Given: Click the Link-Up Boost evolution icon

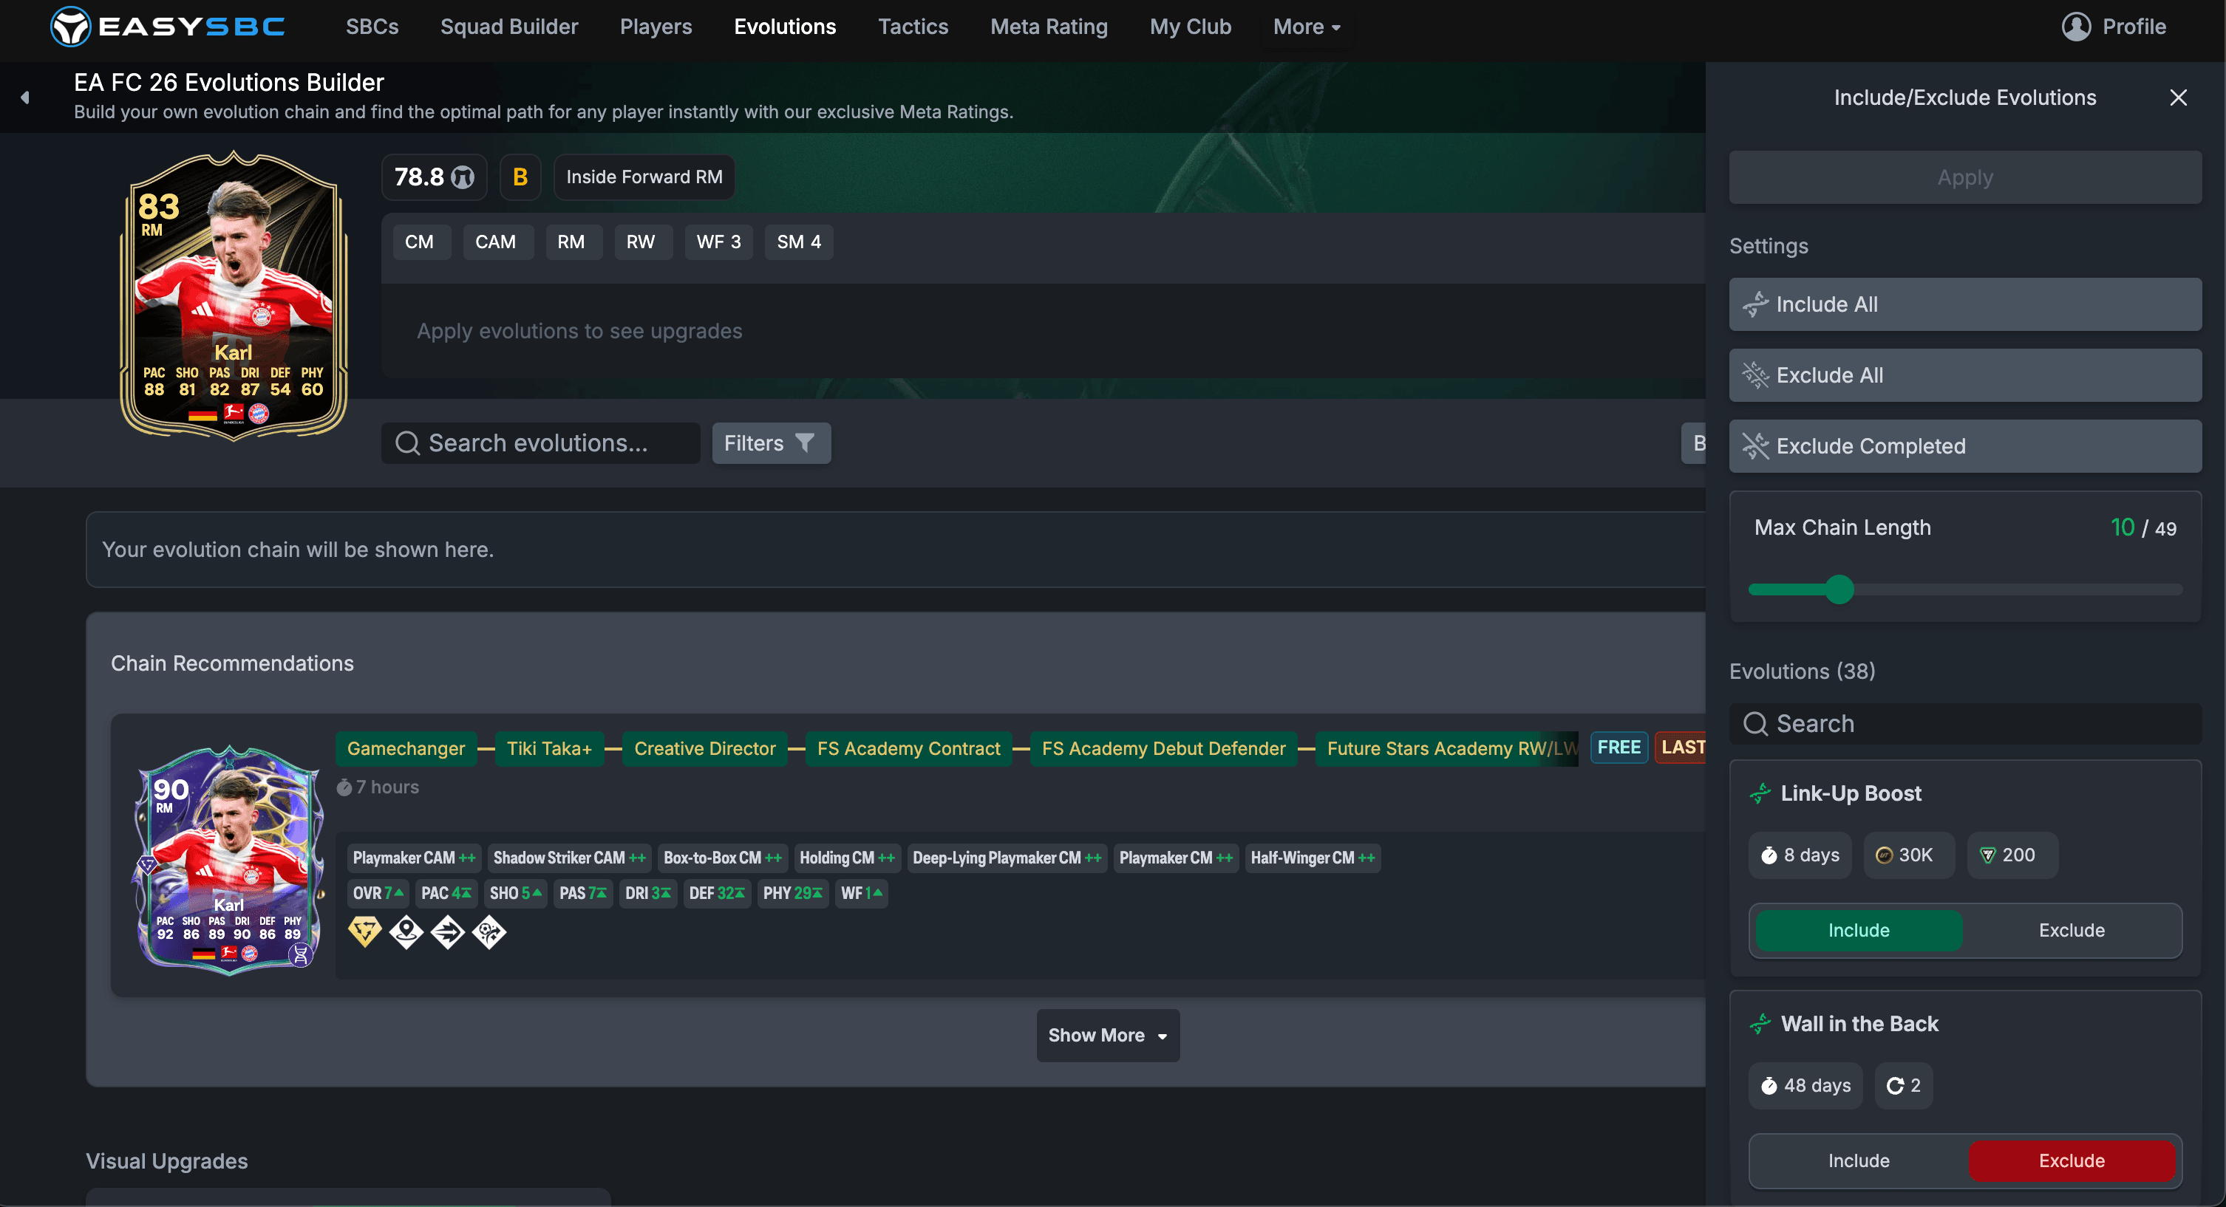Looking at the screenshot, I should coord(1760,793).
